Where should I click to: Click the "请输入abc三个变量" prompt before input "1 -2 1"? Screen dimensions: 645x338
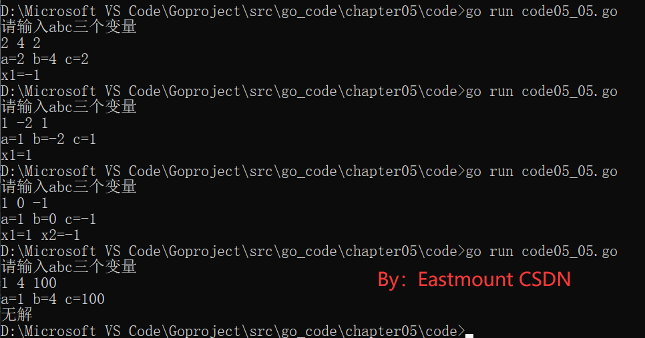pos(69,107)
